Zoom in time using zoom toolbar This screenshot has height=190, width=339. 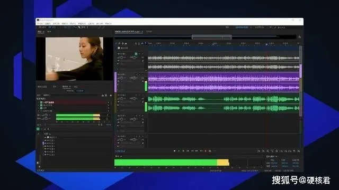tap(267, 151)
